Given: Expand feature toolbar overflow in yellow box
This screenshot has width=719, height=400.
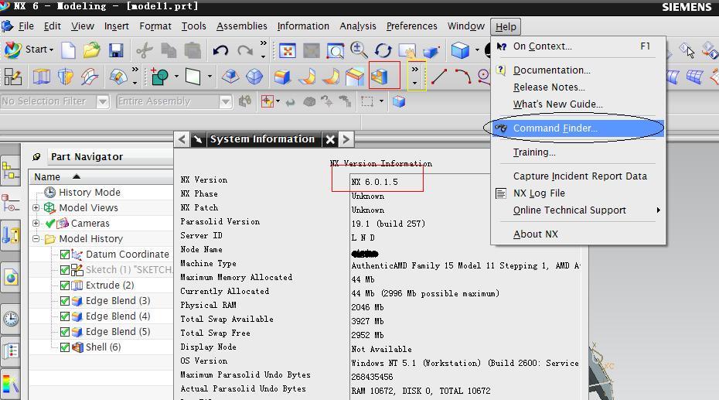Looking at the screenshot, I should [x=415, y=76].
